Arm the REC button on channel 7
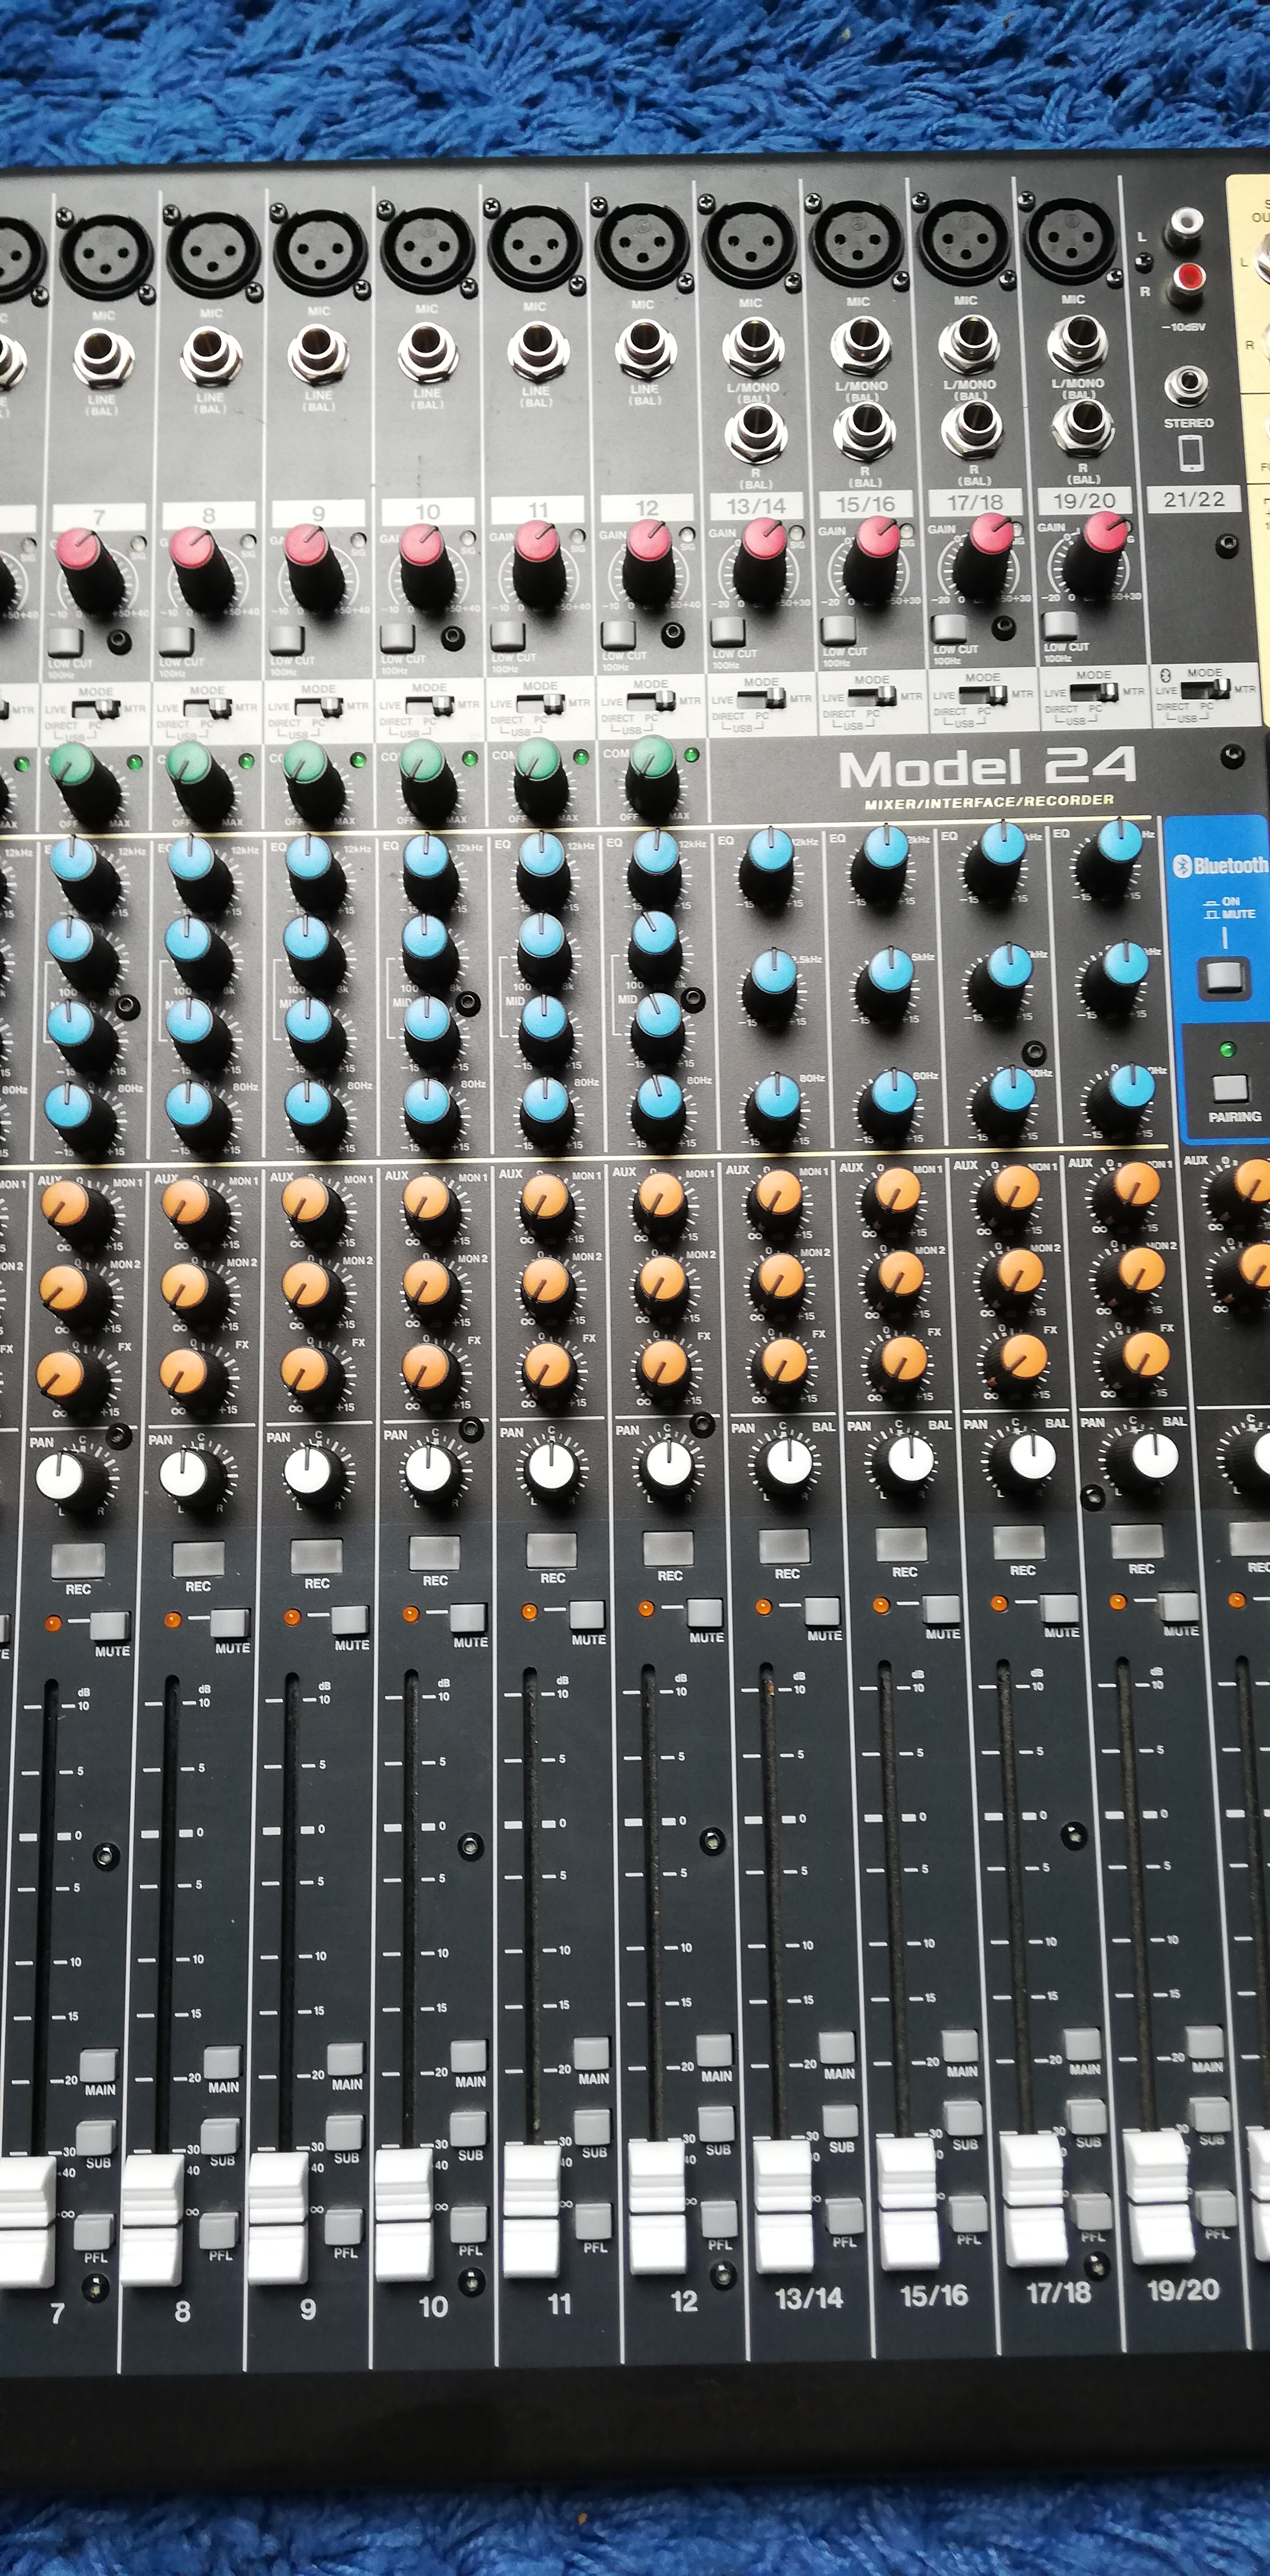Image resolution: width=1270 pixels, height=2576 pixels. 78,1559
